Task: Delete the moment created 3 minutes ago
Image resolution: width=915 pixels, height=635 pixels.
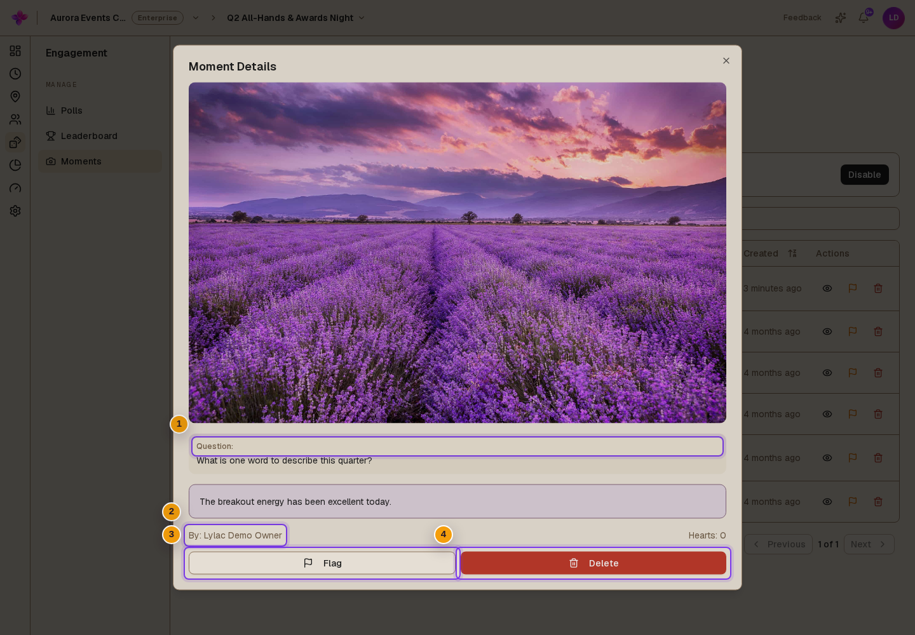Action: point(878,288)
